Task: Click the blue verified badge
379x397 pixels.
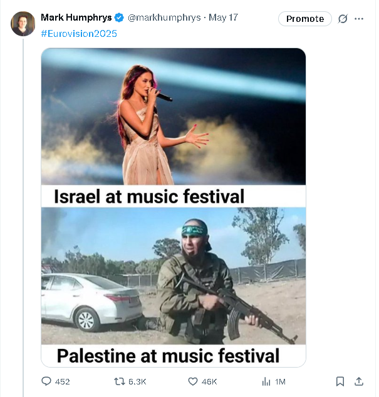Action: pyautogui.click(x=119, y=18)
